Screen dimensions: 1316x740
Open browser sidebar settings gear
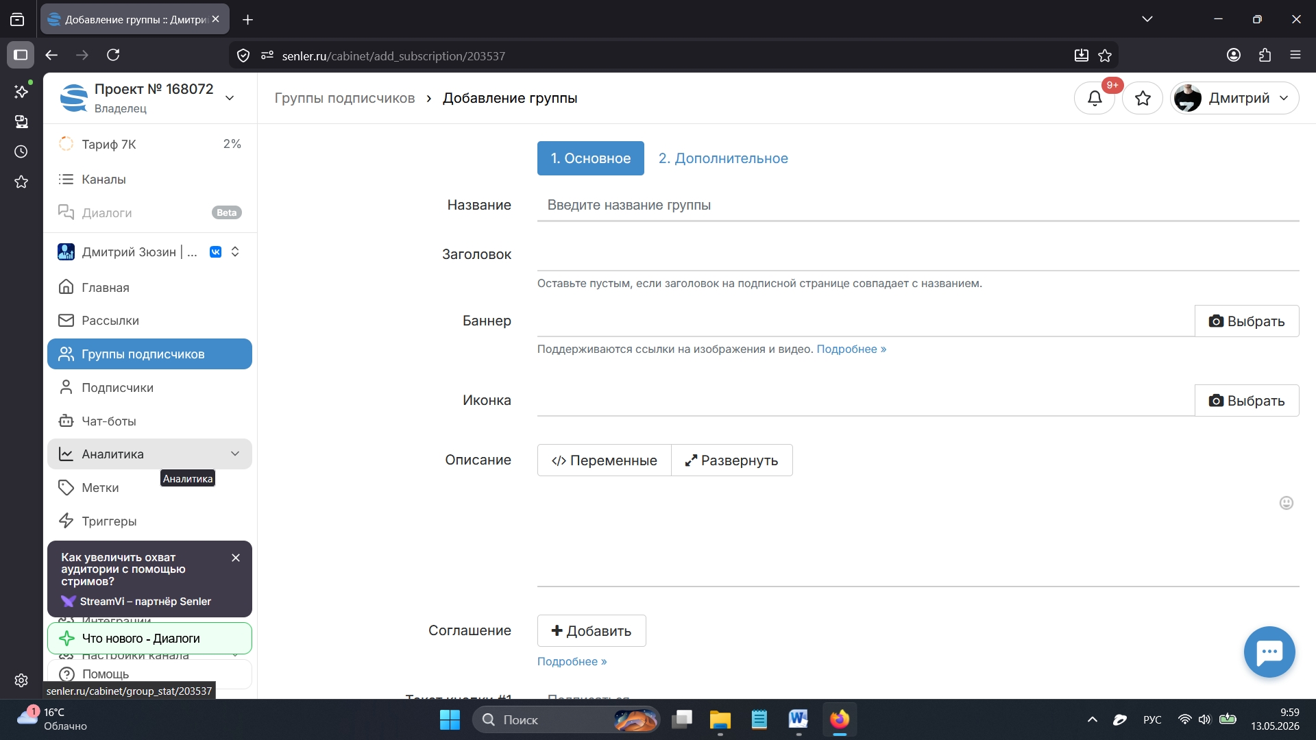pos(21,680)
